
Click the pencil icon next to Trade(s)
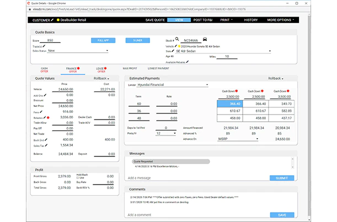click(44, 46)
